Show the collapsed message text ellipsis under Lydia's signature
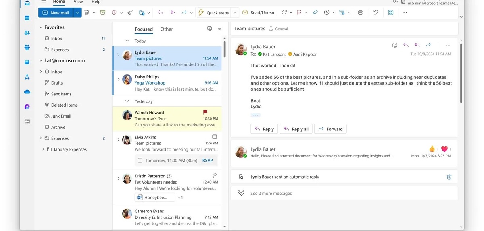Viewport: 484px width, 231px height. tap(255, 115)
